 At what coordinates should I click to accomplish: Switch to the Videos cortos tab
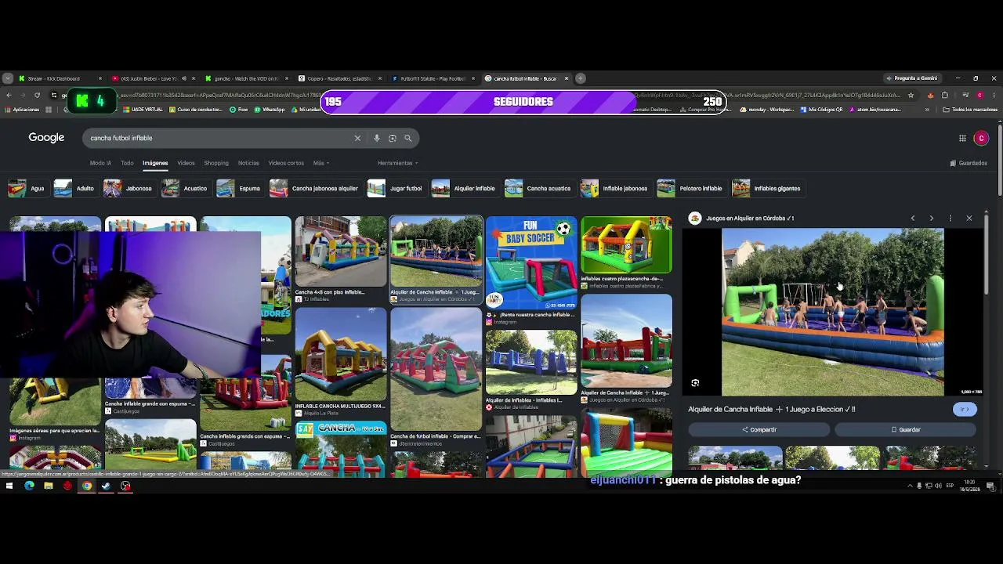(x=286, y=163)
